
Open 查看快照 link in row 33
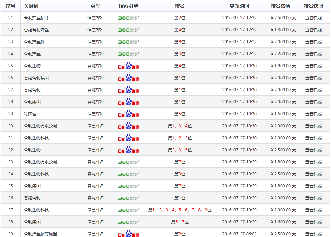(313, 162)
